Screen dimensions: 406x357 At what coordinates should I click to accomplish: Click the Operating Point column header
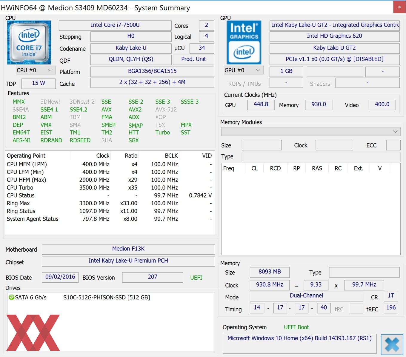tap(38, 156)
